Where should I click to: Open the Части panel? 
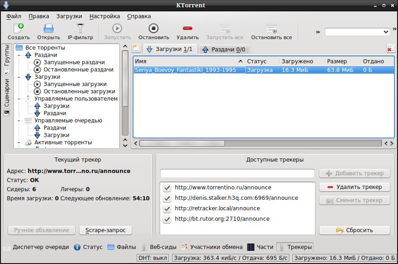[x=260, y=247]
